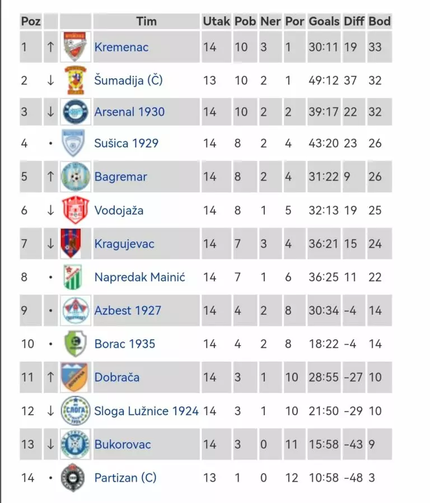Click the Poz column header
Screen dimensions: 430x503
30,21
